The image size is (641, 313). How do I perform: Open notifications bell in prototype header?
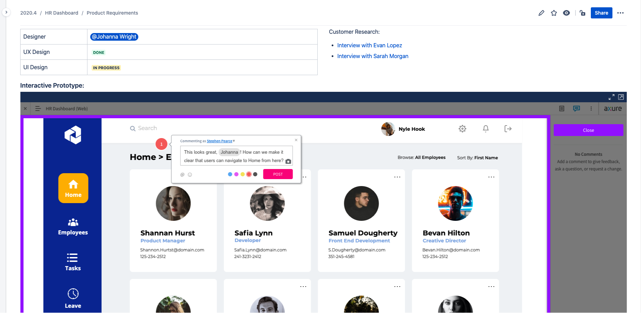click(x=486, y=129)
